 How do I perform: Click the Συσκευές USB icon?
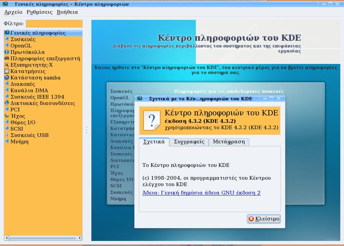click(7, 135)
